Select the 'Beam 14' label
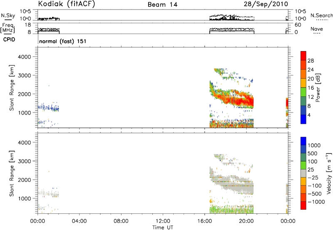The image size is (333, 230). click(x=162, y=5)
